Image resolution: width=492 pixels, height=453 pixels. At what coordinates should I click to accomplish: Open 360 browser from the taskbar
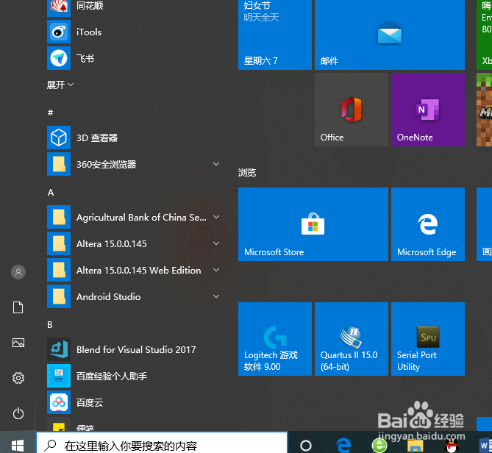coord(379,445)
